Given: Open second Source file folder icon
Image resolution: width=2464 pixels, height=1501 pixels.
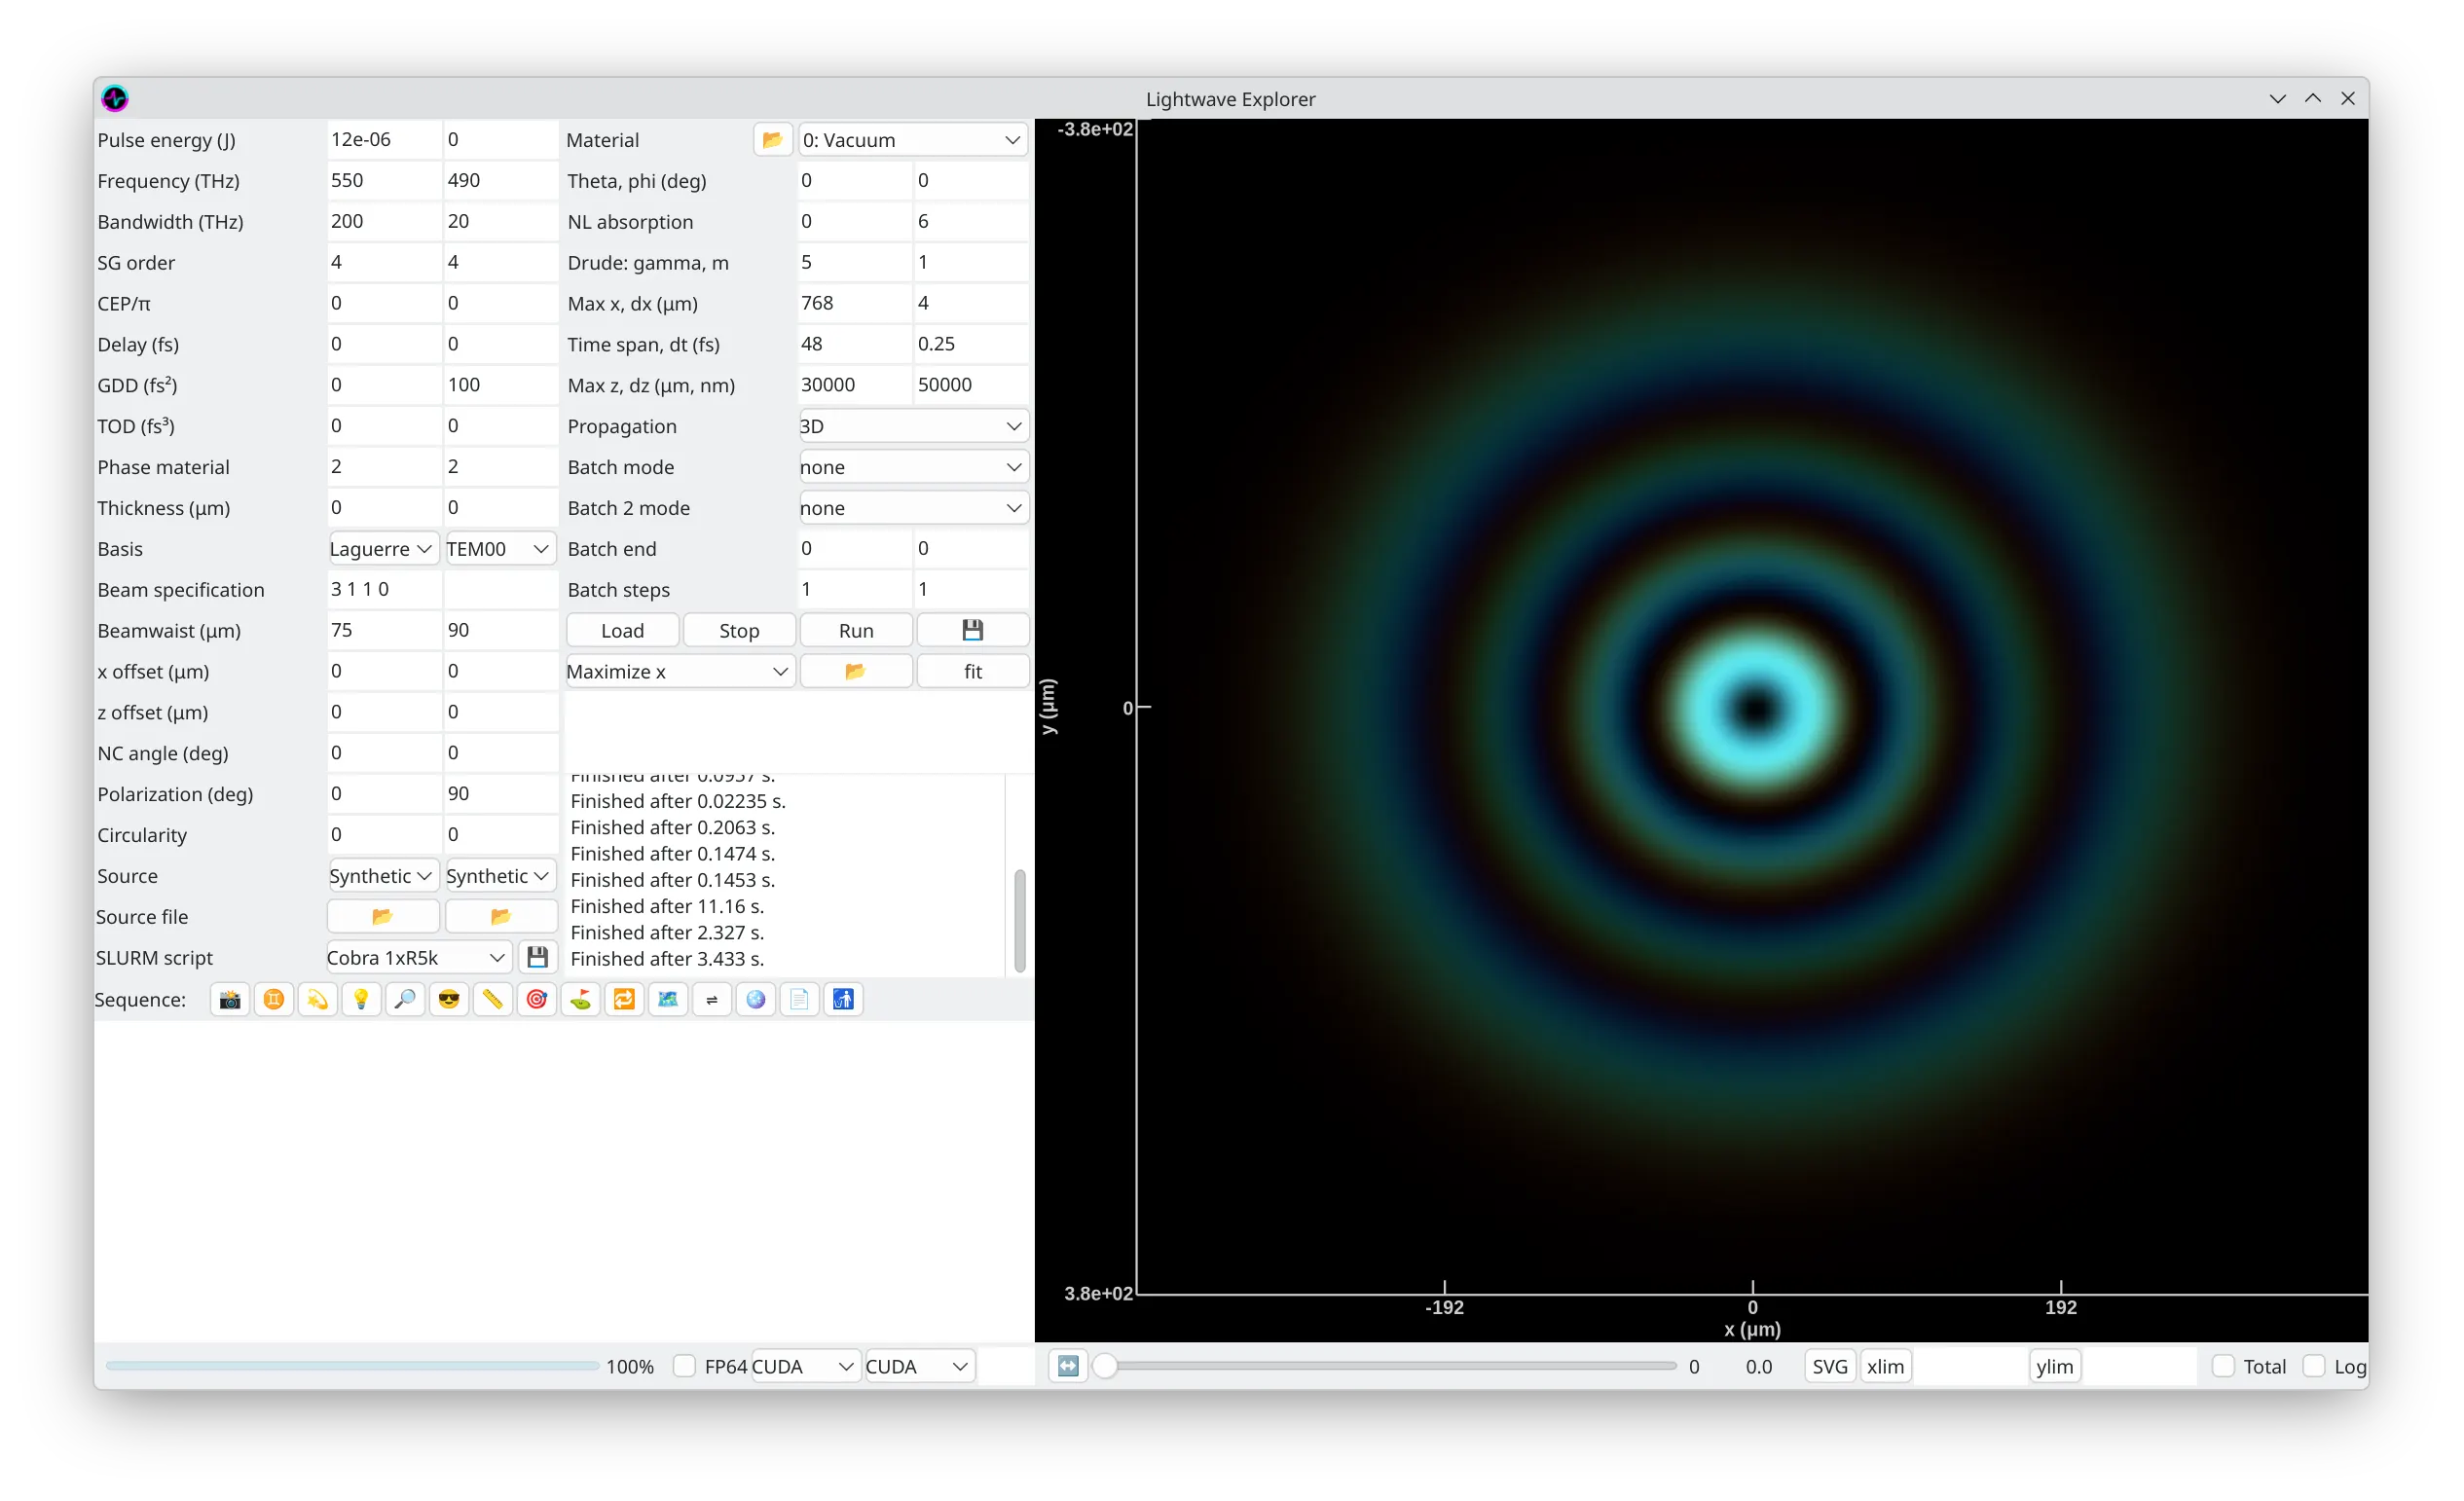Looking at the screenshot, I should point(500,916).
